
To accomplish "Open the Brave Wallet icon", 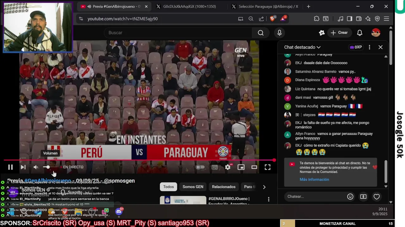I will [x=359, y=19].
